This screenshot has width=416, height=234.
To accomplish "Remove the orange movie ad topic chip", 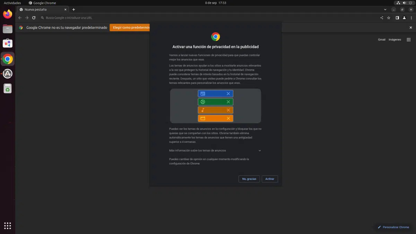I will [x=228, y=118].
